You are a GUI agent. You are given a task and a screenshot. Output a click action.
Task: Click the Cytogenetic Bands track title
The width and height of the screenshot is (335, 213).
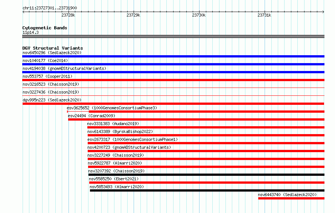click(45, 28)
